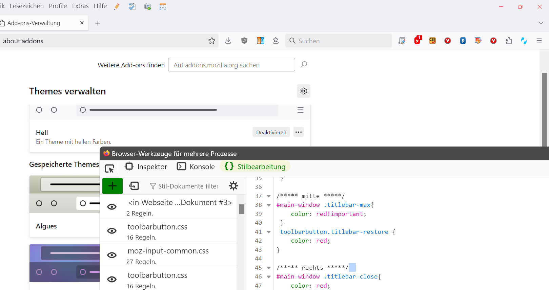Click the bookmark star in address bar
The width and height of the screenshot is (549, 290).
(x=212, y=41)
